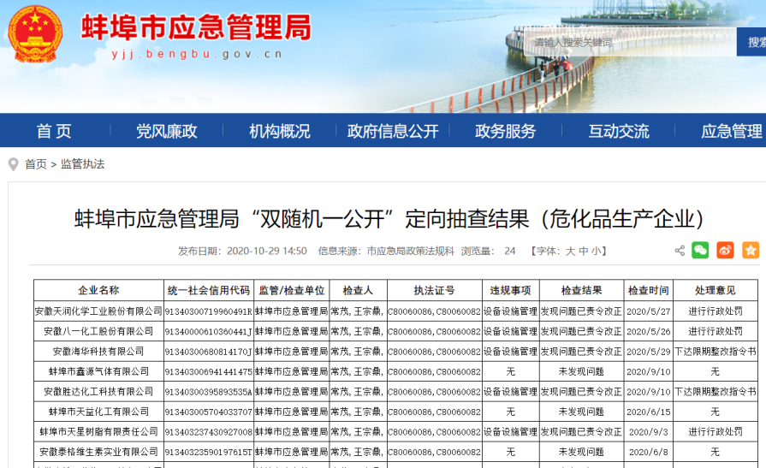The image size is (766, 468).
Task: Click the article title heading
Action: click(x=389, y=219)
